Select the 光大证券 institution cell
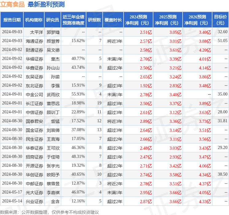Screen dimensions: 229x215 [x=34, y=192]
